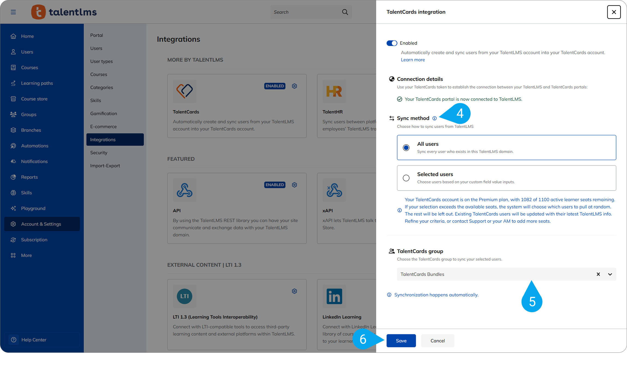
Task: Click the Subscription sidebar icon
Action: tap(13, 240)
